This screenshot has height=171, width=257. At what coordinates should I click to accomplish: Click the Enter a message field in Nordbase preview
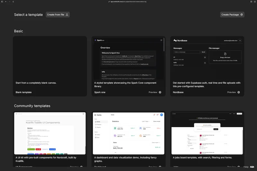coord(187,52)
